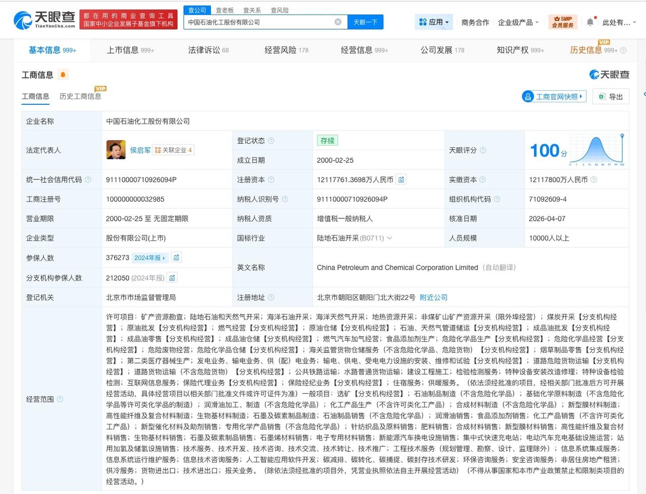
Task: Clear the search box with the x icon
Action: pyautogui.click(x=338, y=22)
